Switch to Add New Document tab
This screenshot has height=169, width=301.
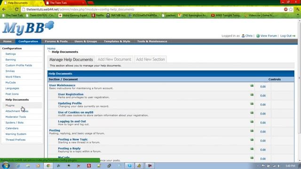tap(114, 60)
